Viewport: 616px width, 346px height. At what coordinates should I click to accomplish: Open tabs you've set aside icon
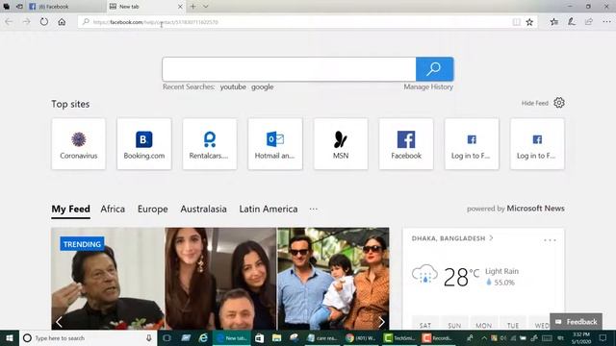(x=7, y=7)
